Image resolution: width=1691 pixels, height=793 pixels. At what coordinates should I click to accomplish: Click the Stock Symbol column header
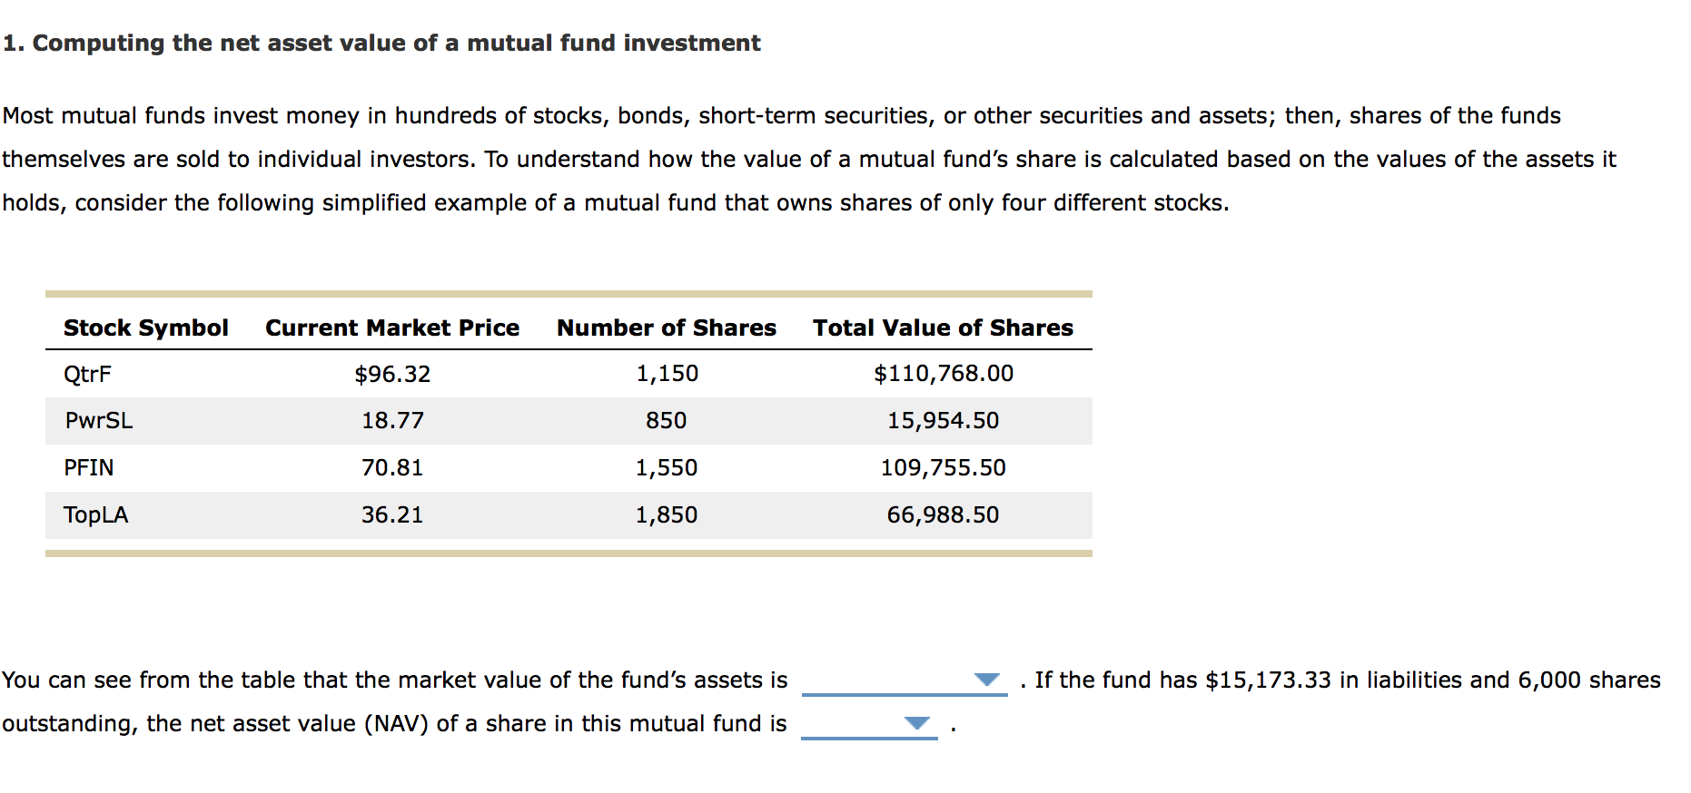coord(145,328)
